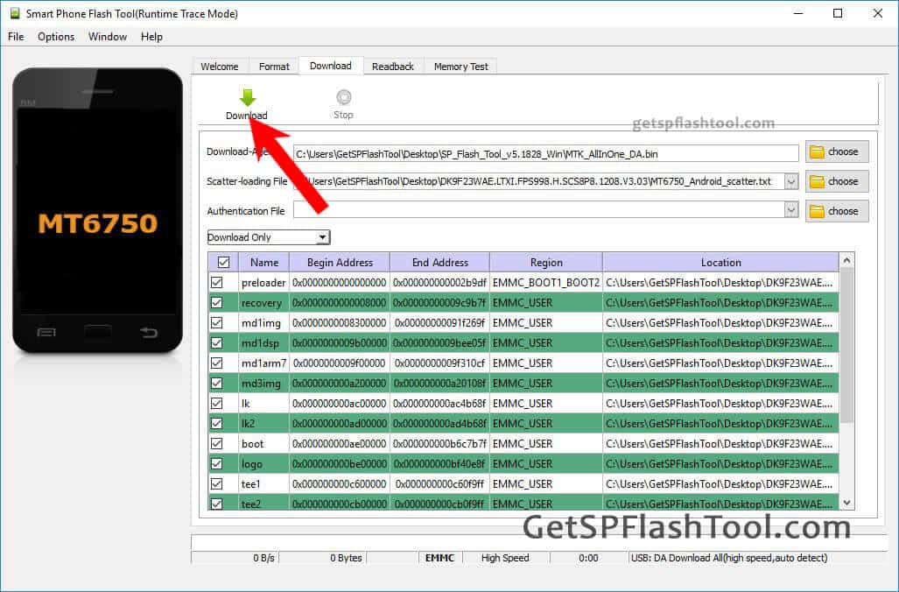Viewport: 899px width, 592px height.
Task: Click the Scatter-loading File path field
Action: 539,181
